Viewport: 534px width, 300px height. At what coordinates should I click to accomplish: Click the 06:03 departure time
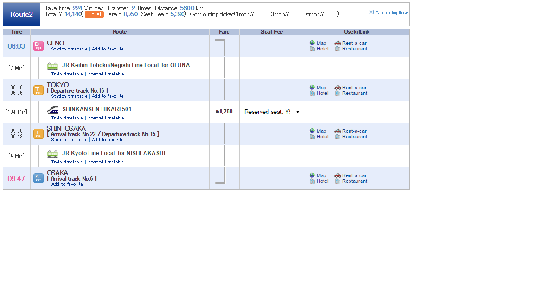pyautogui.click(x=16, y=46)
